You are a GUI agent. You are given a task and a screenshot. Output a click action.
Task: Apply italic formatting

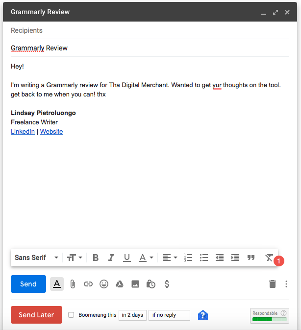[x=111, y=258]
